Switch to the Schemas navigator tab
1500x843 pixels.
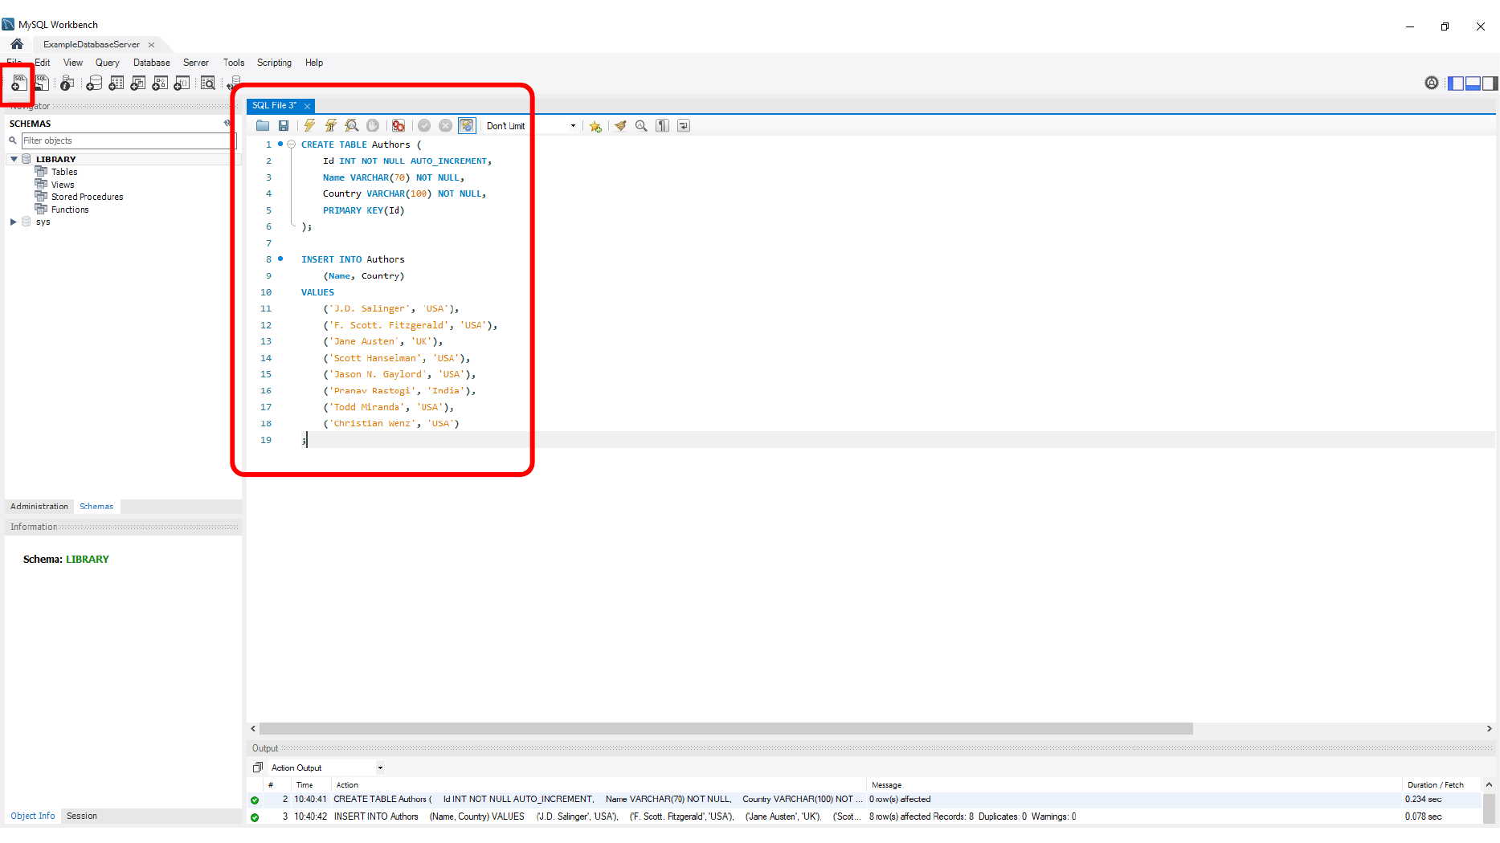[96, 507]
